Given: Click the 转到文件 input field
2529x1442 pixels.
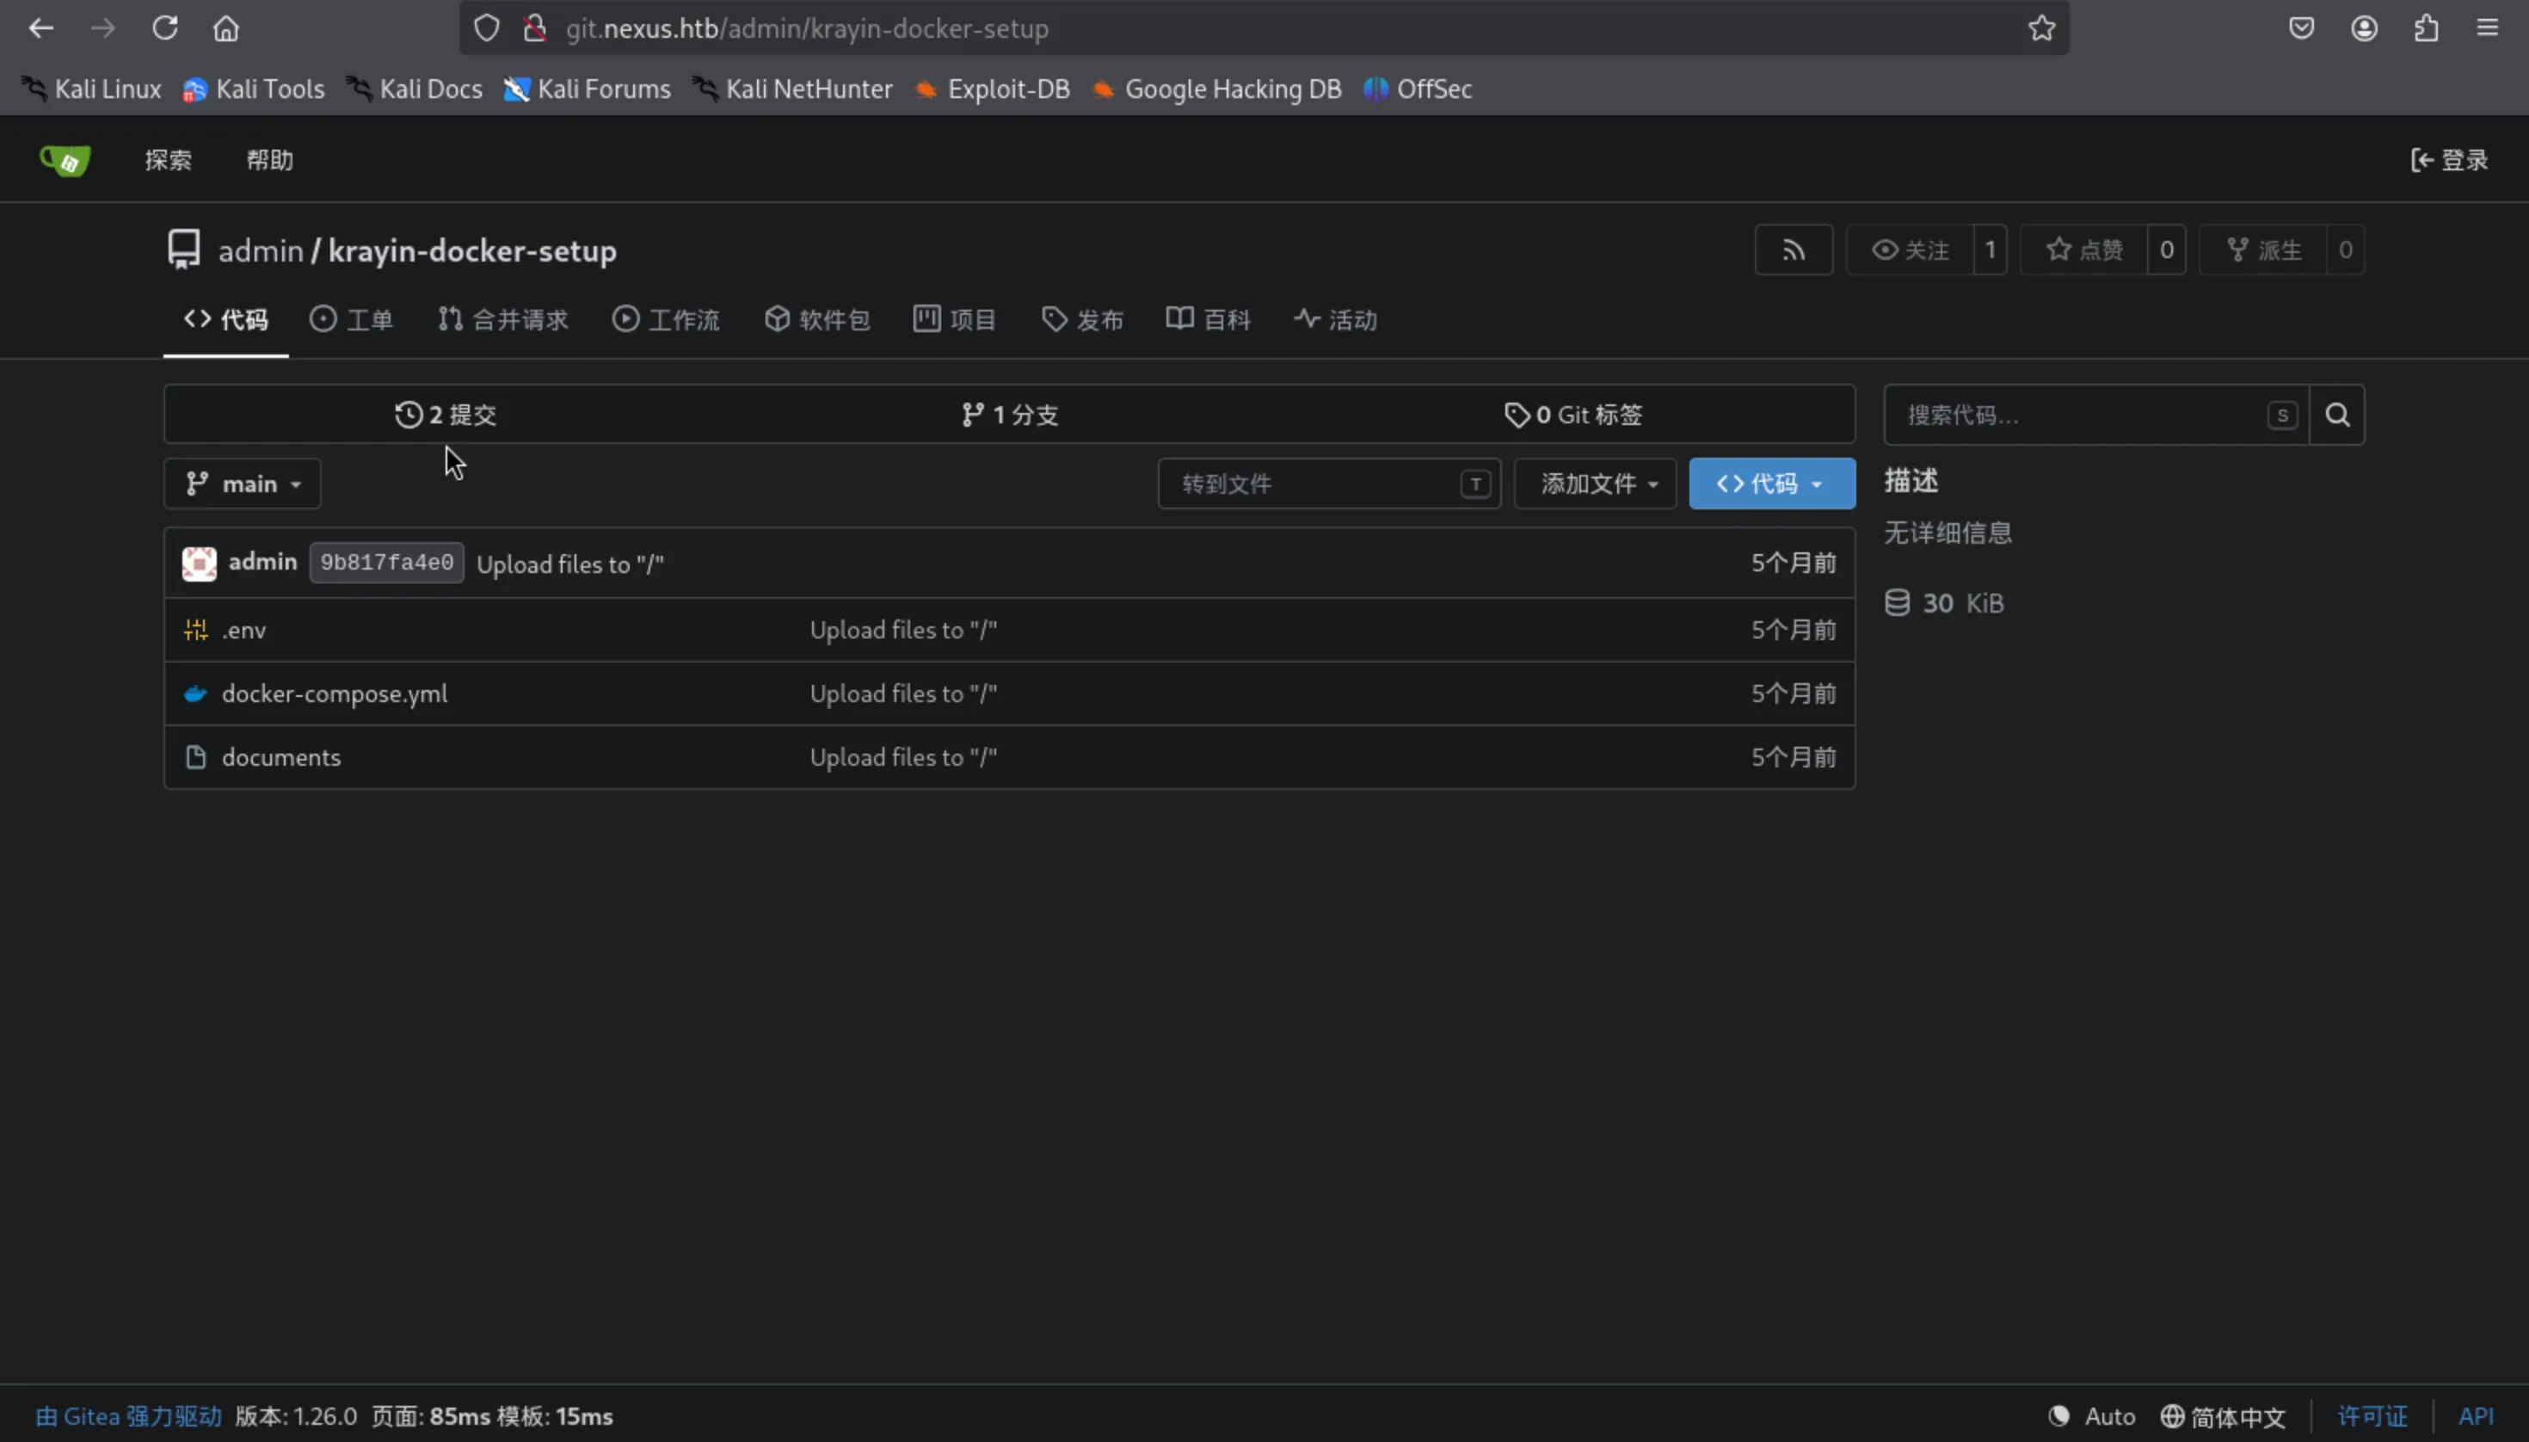Looking at the screenshot, I should pos(1329,484).
